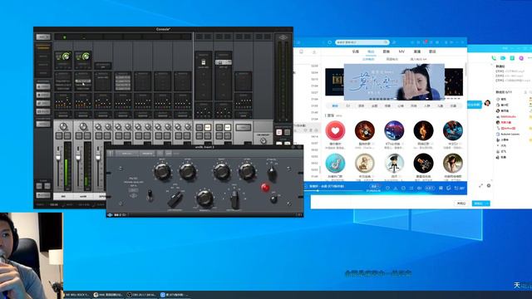Move channel 1 fader in Console
The width and height of the screenshot is (532, 299).
point(58,158)
